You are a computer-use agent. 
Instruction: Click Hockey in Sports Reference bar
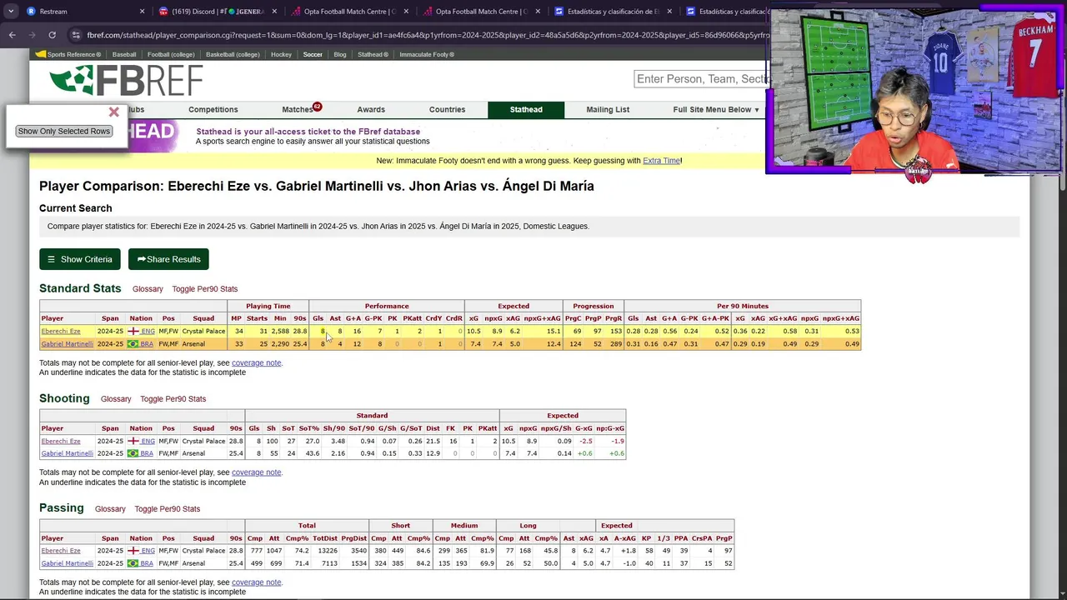[x=282, y=54]
